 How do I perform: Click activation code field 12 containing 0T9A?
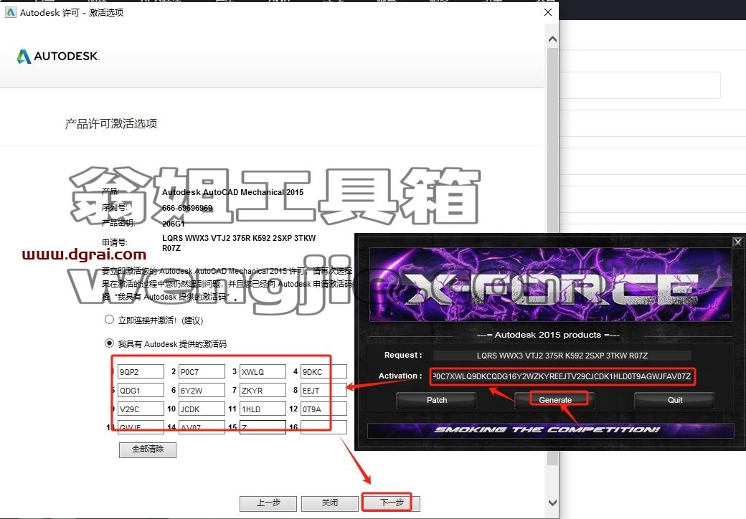324,409
